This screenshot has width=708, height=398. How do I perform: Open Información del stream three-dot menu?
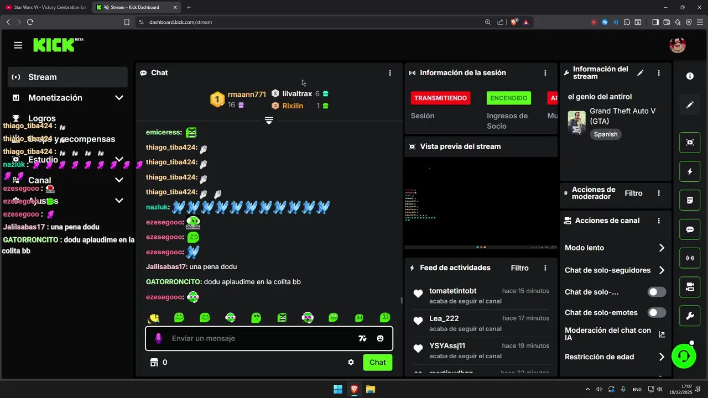[659, 73]
